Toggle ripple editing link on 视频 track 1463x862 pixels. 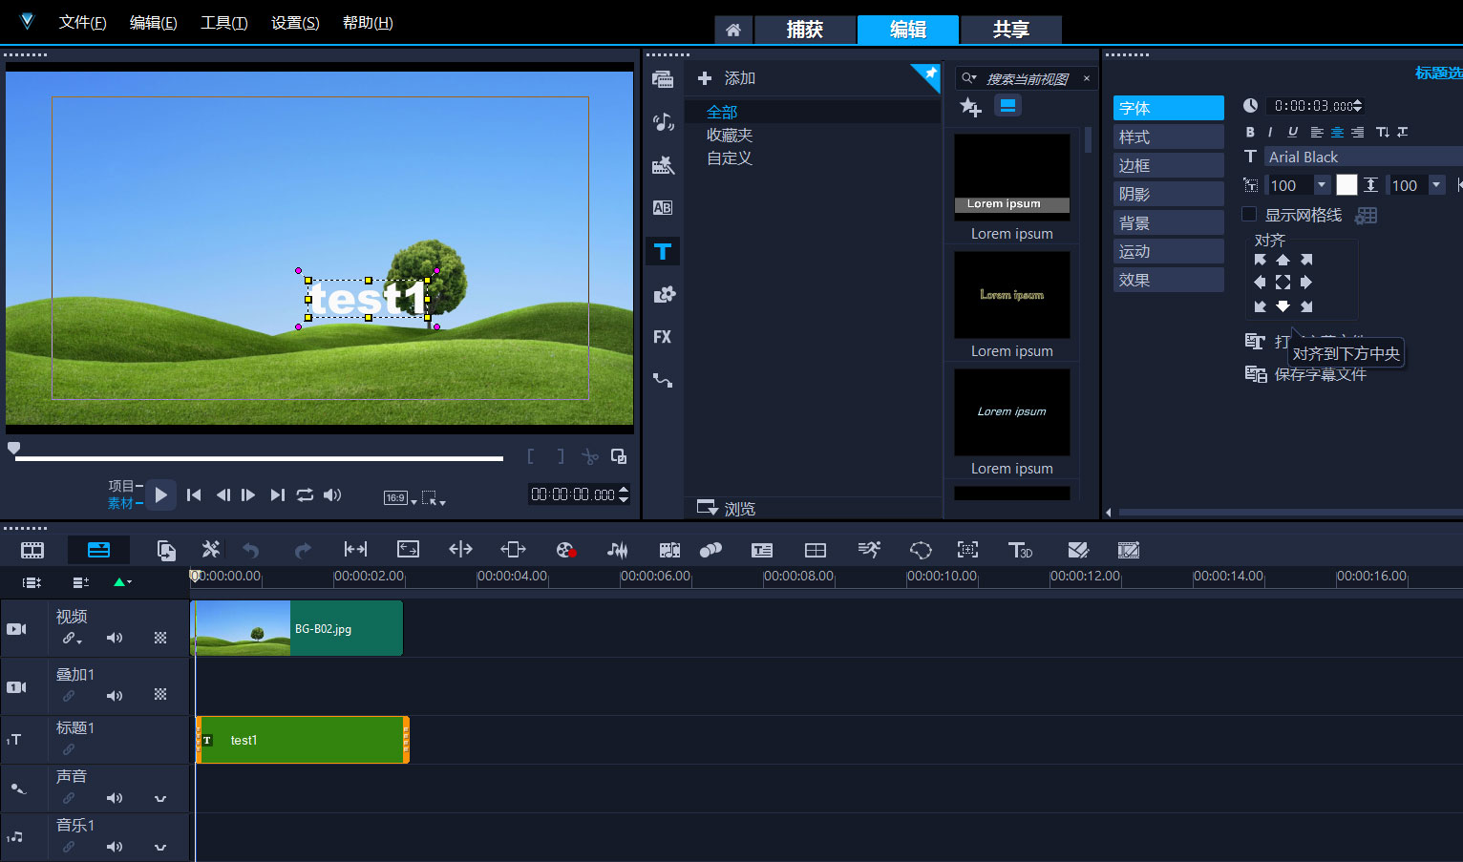(x=72, y=639)
